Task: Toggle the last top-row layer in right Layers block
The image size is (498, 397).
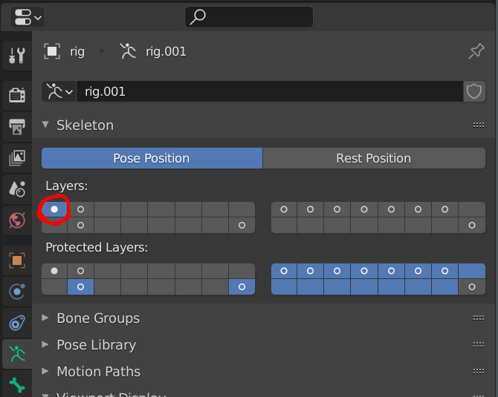Action: click(472, 209)
